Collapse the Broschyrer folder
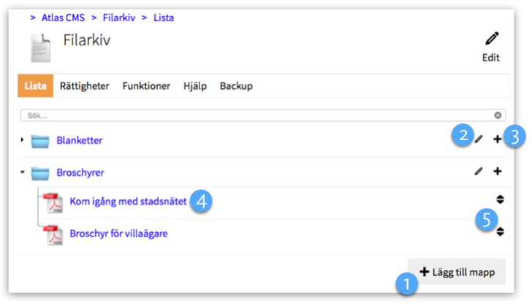 tap(23, 173)
